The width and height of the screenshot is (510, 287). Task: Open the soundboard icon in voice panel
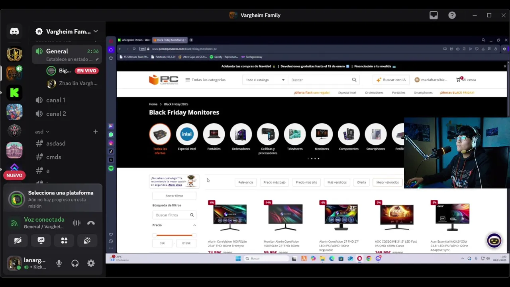click(87, 240)
